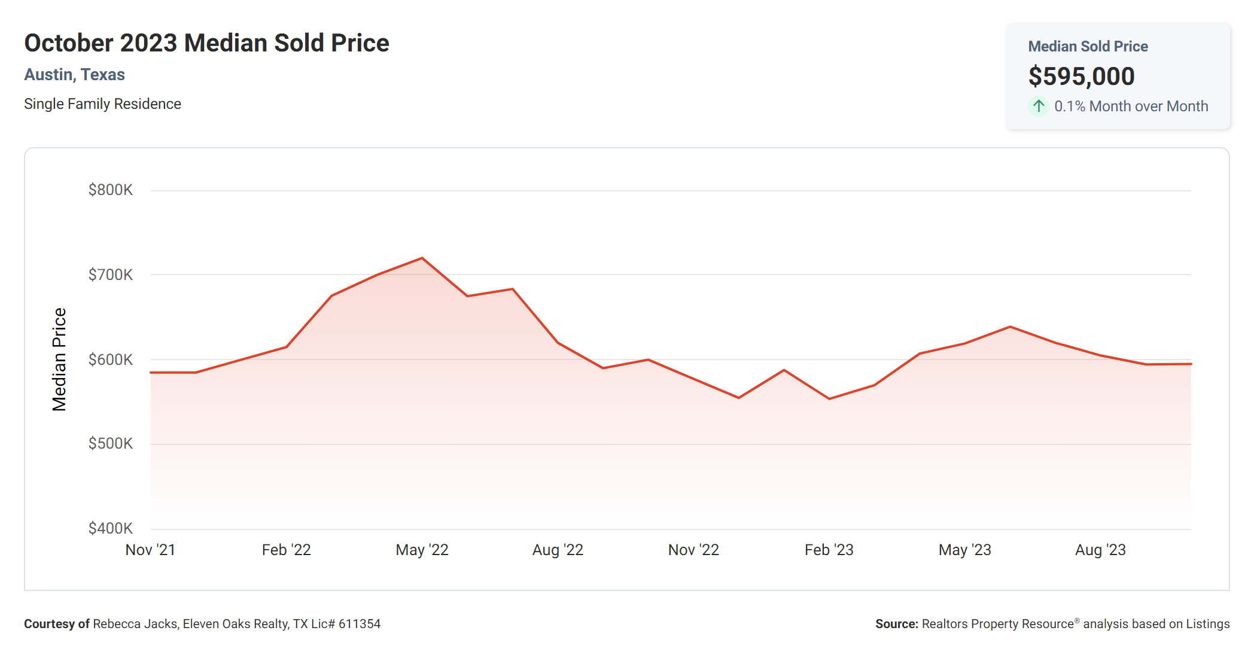Click the $400K y-axis label
The height and width of the screenshot is (658, 1254).
[111, 529]
